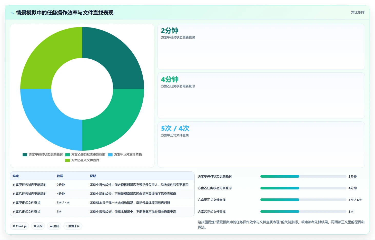This screenshot has height=240, width=375.
Task: Click progress bar for 方案乙正式文件查找
Action: point(303,212)
